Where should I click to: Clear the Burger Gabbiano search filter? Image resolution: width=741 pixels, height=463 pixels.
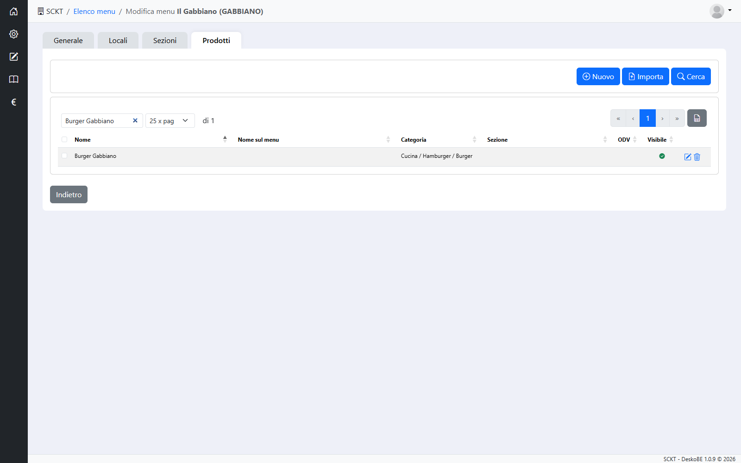click(135, 120)
